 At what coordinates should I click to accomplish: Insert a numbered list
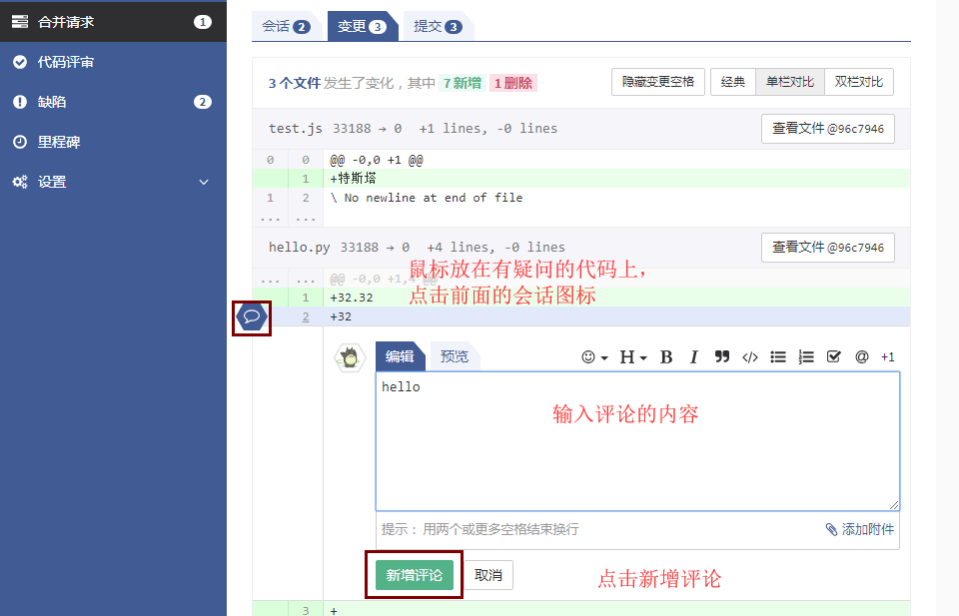(x=806, y=357)
